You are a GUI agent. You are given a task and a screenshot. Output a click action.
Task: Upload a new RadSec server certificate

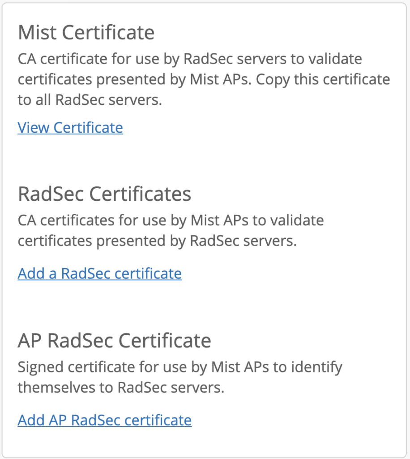99,273
